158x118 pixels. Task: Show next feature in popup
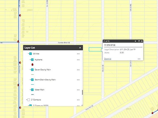(136, 41)
